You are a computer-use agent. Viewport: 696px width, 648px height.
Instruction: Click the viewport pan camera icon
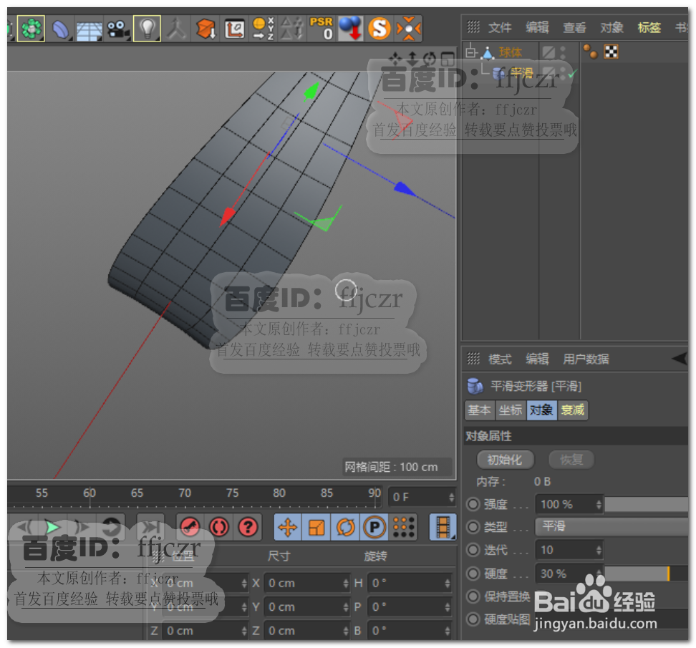click(395, 59)
